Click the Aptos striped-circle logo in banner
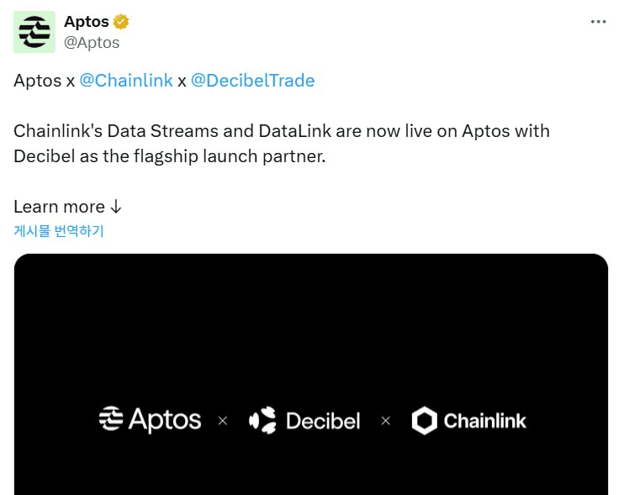Viewport: 624px width, 495px height. click(x=111, y=419)
